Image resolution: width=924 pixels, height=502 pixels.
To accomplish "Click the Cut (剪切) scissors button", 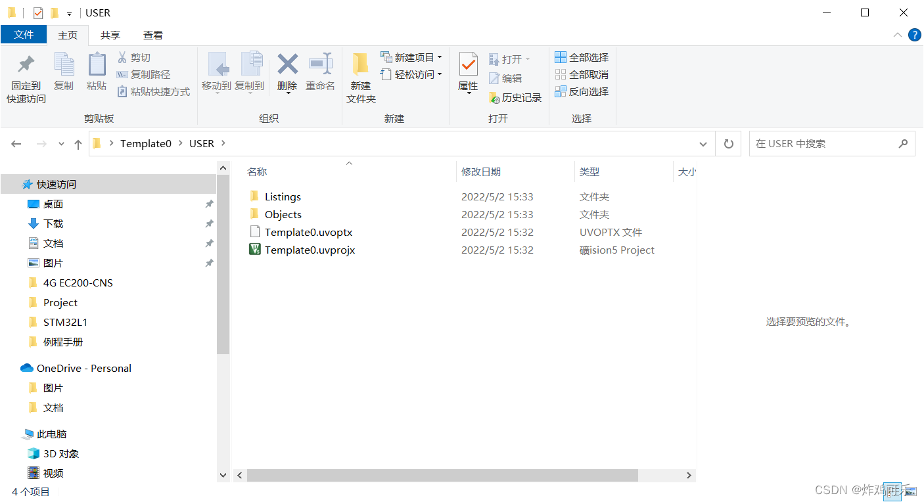I will tap(134, 58).
